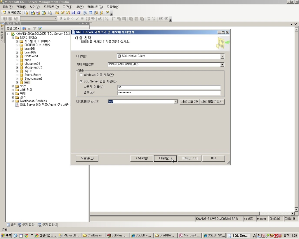Collapse the 데이터베이스 folder node
Image resolution: width=299 pixels, height=239 pixels.
13,38
